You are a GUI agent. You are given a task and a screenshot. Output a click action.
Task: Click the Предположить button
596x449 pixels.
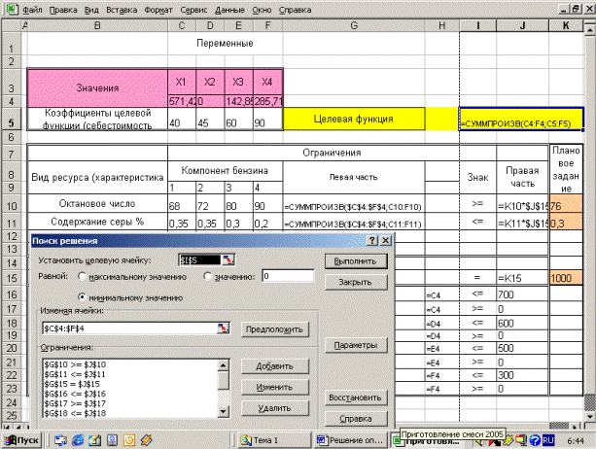click(x=275, y=328)
